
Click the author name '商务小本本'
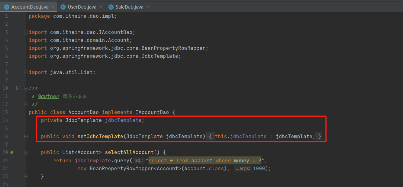tap(75, 96)
